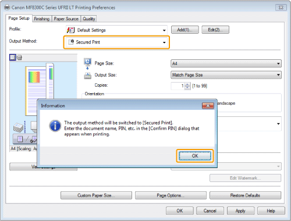This screenshot has width=291, height=221.
Task: Click Page Options... button
Action: [x=171, y=195]
